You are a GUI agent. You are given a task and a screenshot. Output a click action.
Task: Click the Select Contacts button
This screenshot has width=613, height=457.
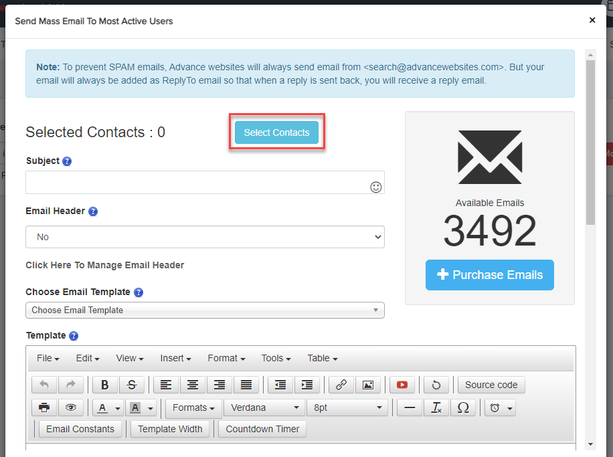click(x=276, y=132)
